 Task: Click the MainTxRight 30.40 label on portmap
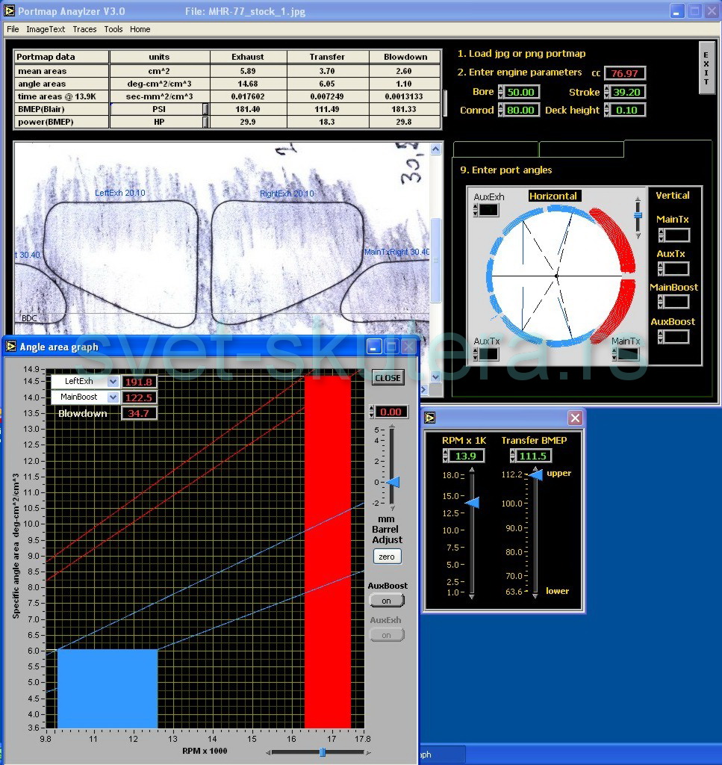396,253
